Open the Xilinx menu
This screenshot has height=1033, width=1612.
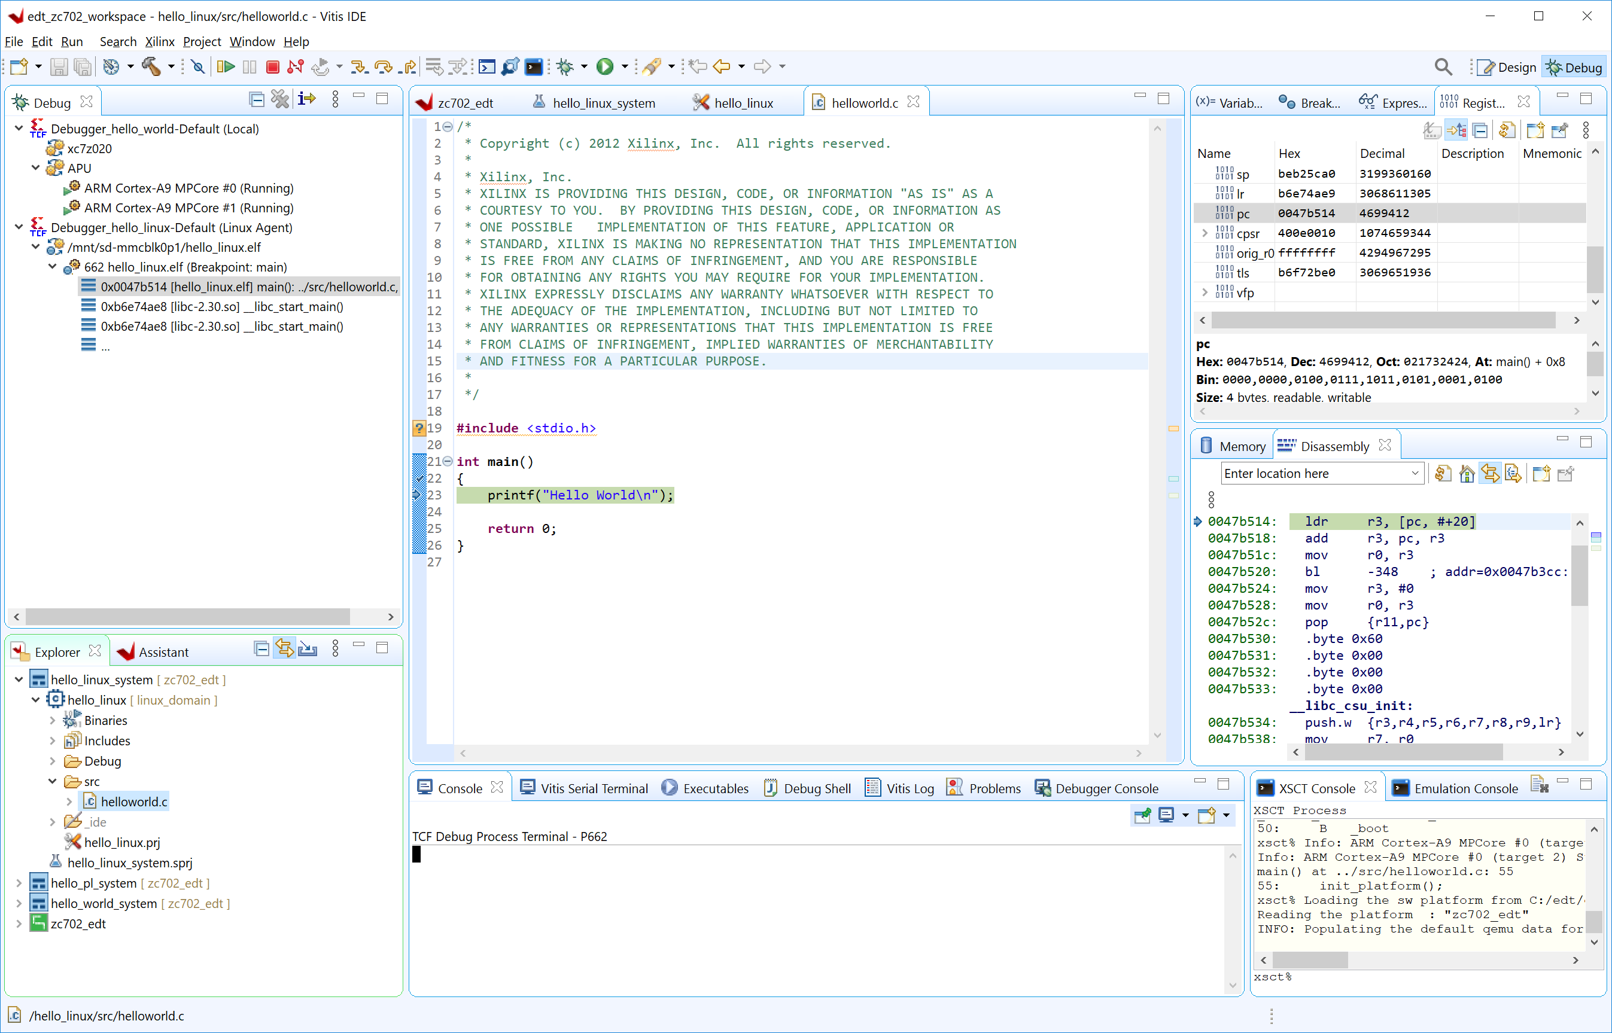coord(159,42)
